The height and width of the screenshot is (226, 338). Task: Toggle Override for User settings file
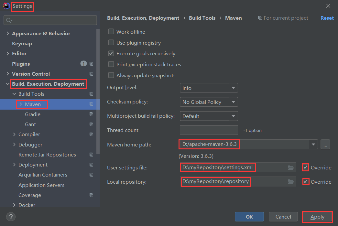coord(306,167)
